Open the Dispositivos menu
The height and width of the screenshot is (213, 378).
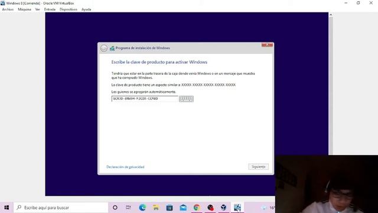(x=69, y=9)
